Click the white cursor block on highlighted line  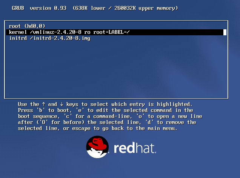(225, 32)
